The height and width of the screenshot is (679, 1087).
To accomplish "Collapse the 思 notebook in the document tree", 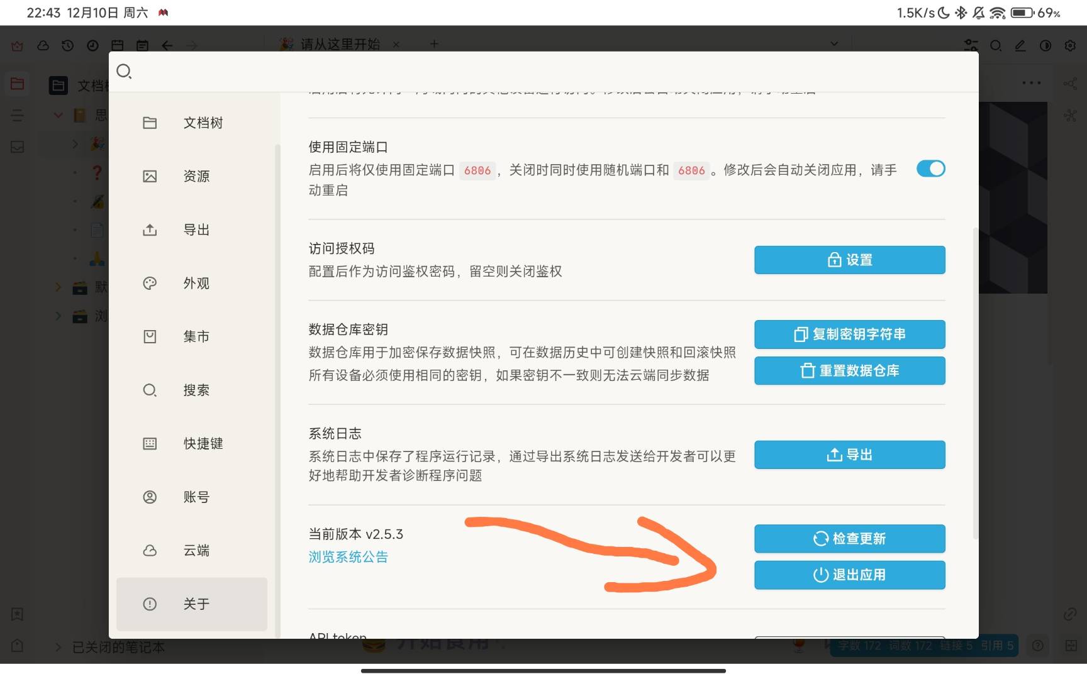I will [x=59, y=114].
